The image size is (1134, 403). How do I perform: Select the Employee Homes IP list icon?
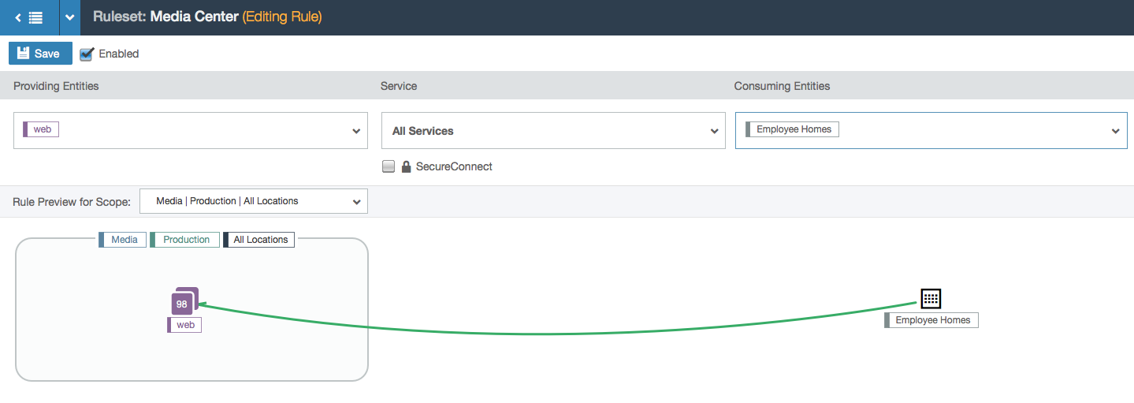click(931, 298)
